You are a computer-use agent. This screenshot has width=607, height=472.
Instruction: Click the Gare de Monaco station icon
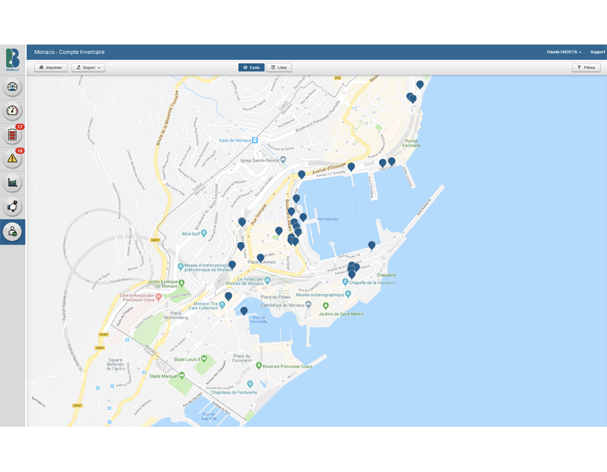coord(256,140)
